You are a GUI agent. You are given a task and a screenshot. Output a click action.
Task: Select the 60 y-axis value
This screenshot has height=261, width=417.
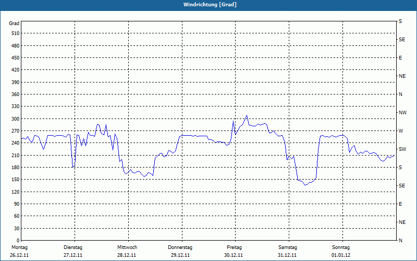point(17,216)
